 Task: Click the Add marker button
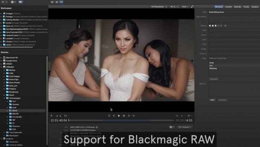(212, 100)
